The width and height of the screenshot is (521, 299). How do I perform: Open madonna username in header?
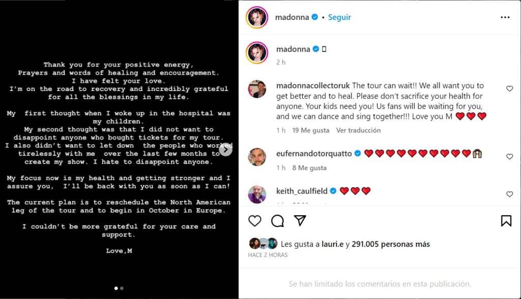pyautogui.click(x=292, y=17)
